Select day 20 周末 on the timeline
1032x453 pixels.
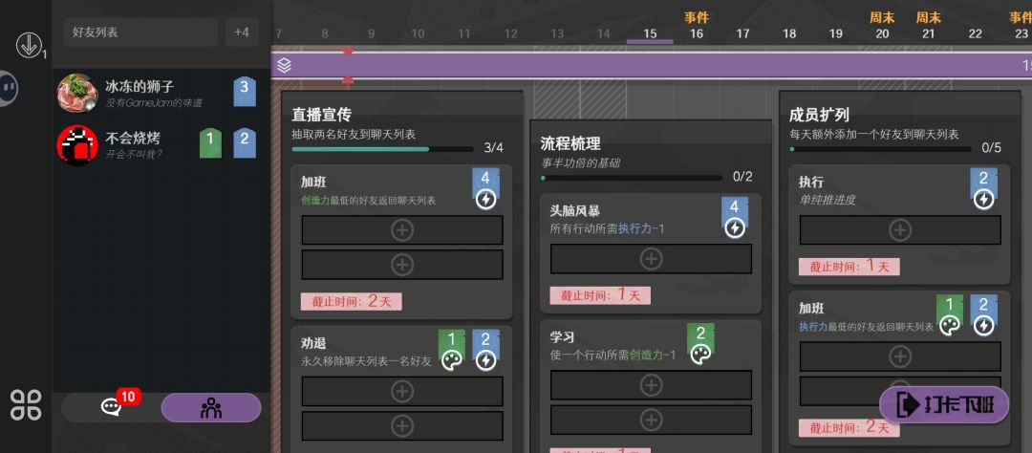pyautogui.click(x=882, y=27)
